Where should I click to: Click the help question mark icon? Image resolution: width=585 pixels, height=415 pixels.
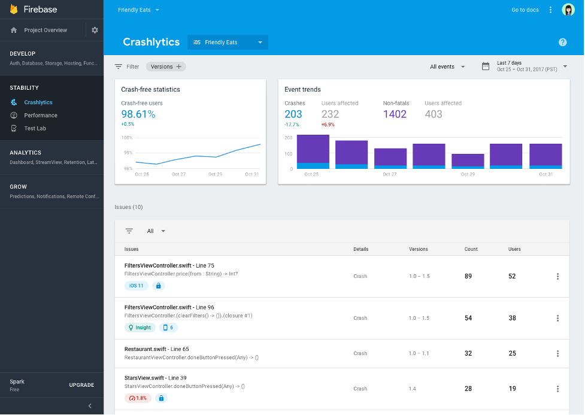click(x=563, y=42)
